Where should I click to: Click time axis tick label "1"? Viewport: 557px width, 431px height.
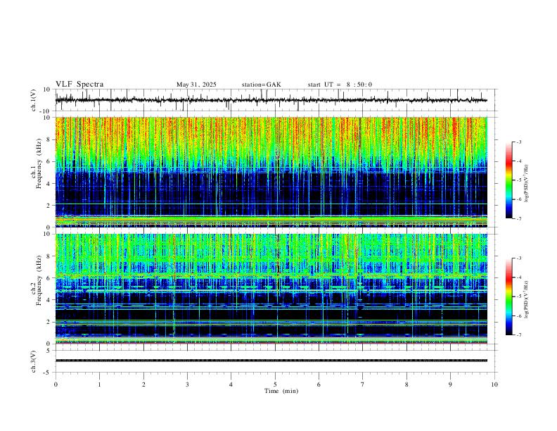(99, 385)
